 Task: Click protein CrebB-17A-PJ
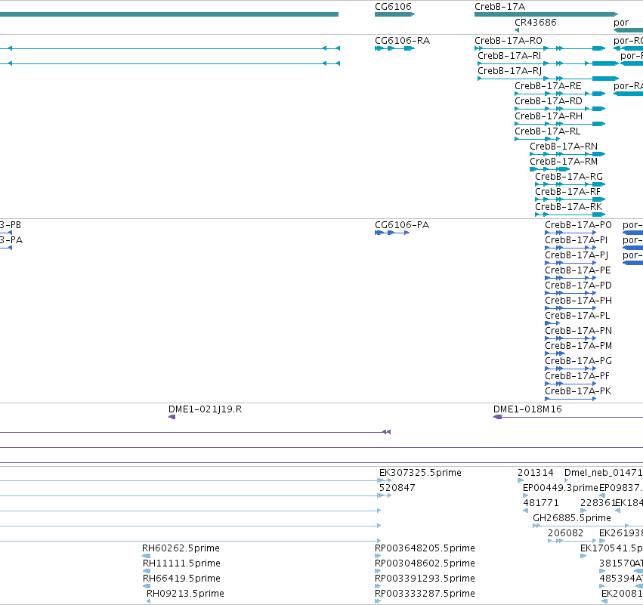[577, 255]
